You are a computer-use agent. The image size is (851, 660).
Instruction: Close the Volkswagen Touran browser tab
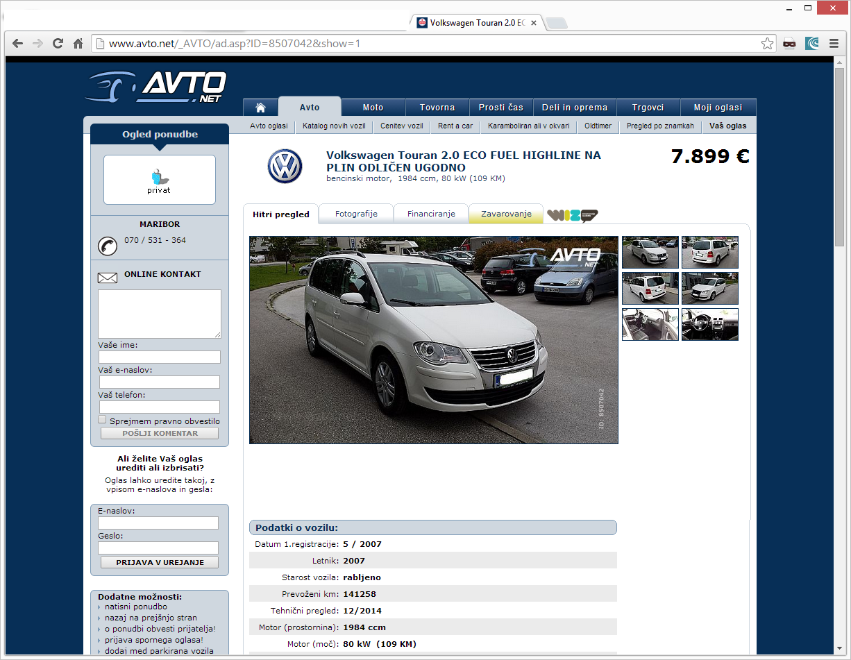(x=534, y=23)
